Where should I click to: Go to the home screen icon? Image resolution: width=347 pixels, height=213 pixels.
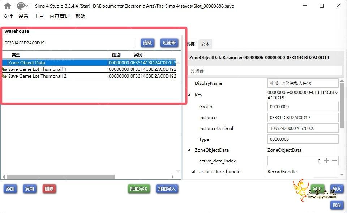point(8,6)
